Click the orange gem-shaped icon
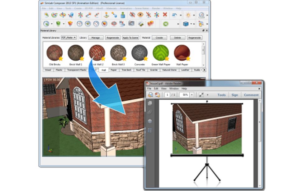 [x=70, y=24]
